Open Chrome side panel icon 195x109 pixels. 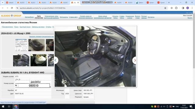tap(183, 8)
